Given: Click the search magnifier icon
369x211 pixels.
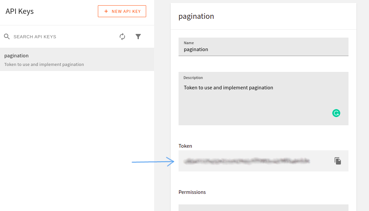Looking at the screenshot, I should click(7, 37).
